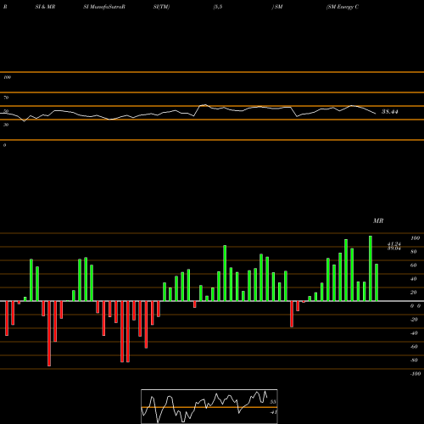Click the current RSI value 38.44
The image size is (424, 424).
390,112
